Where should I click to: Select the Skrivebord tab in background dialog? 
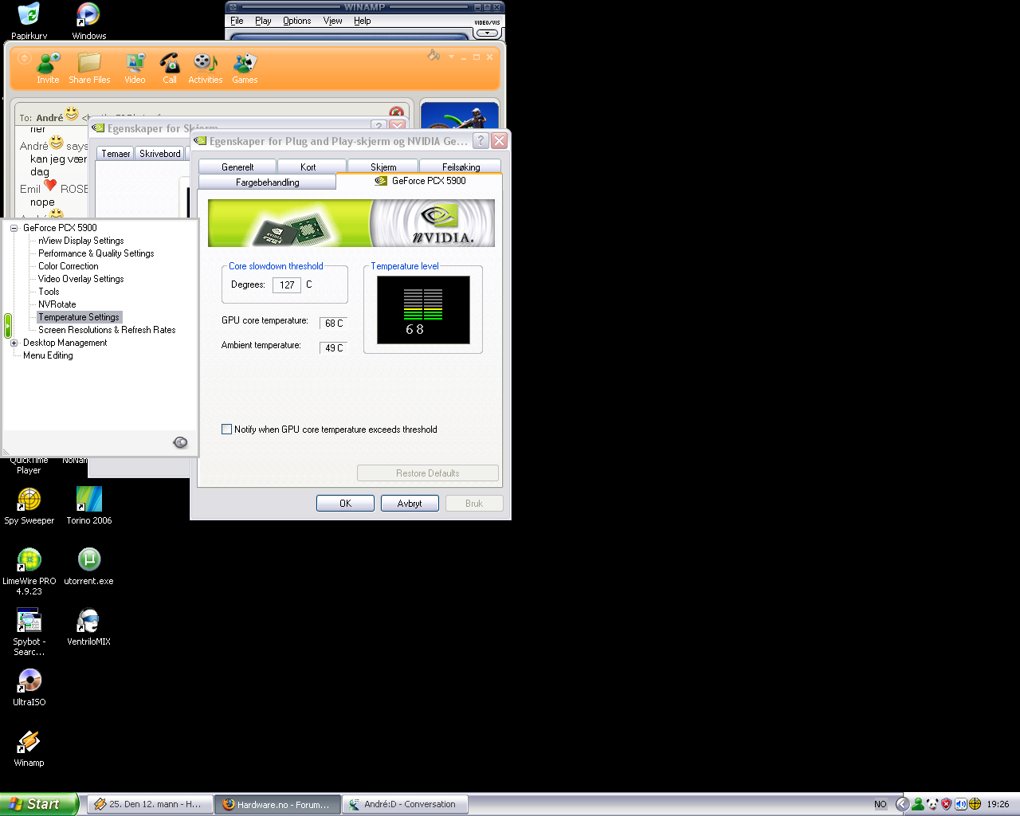tap(160, 154)
